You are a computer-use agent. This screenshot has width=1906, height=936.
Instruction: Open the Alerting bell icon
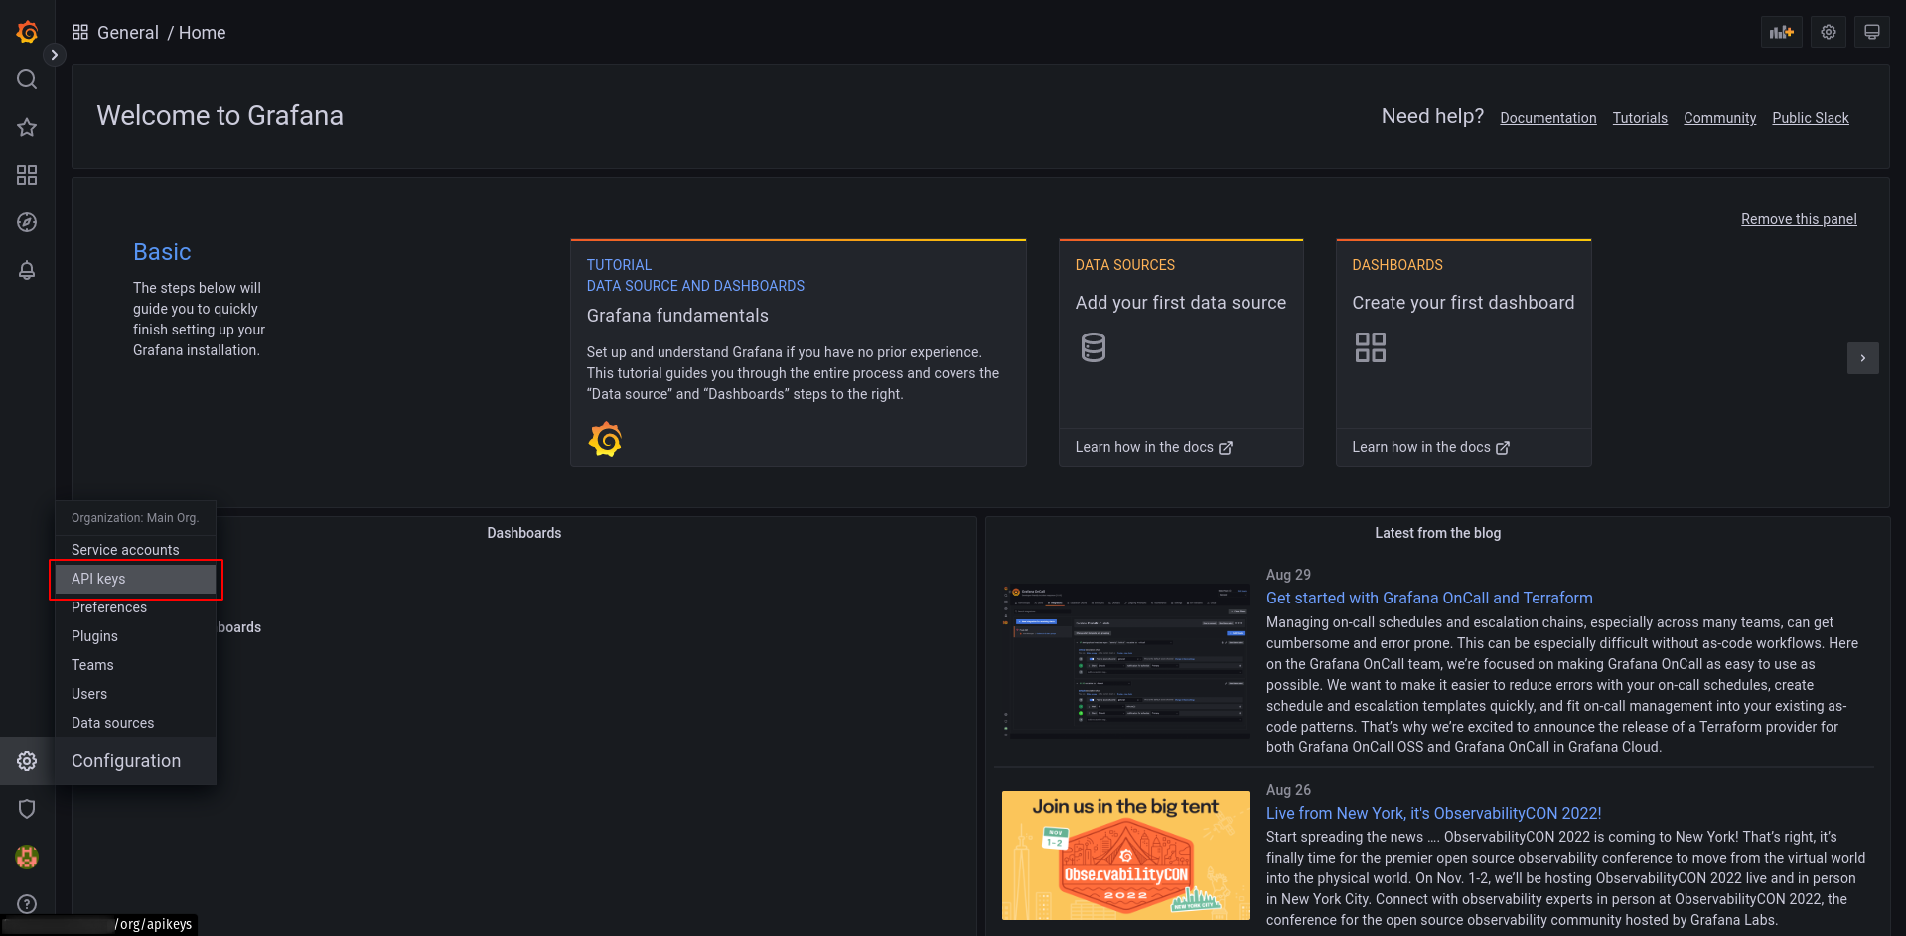coord(27,270)
